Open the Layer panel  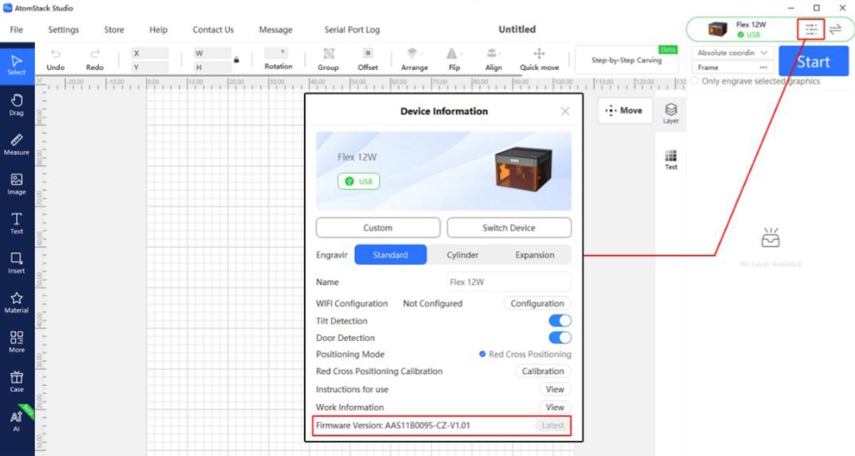coord(671,113)
